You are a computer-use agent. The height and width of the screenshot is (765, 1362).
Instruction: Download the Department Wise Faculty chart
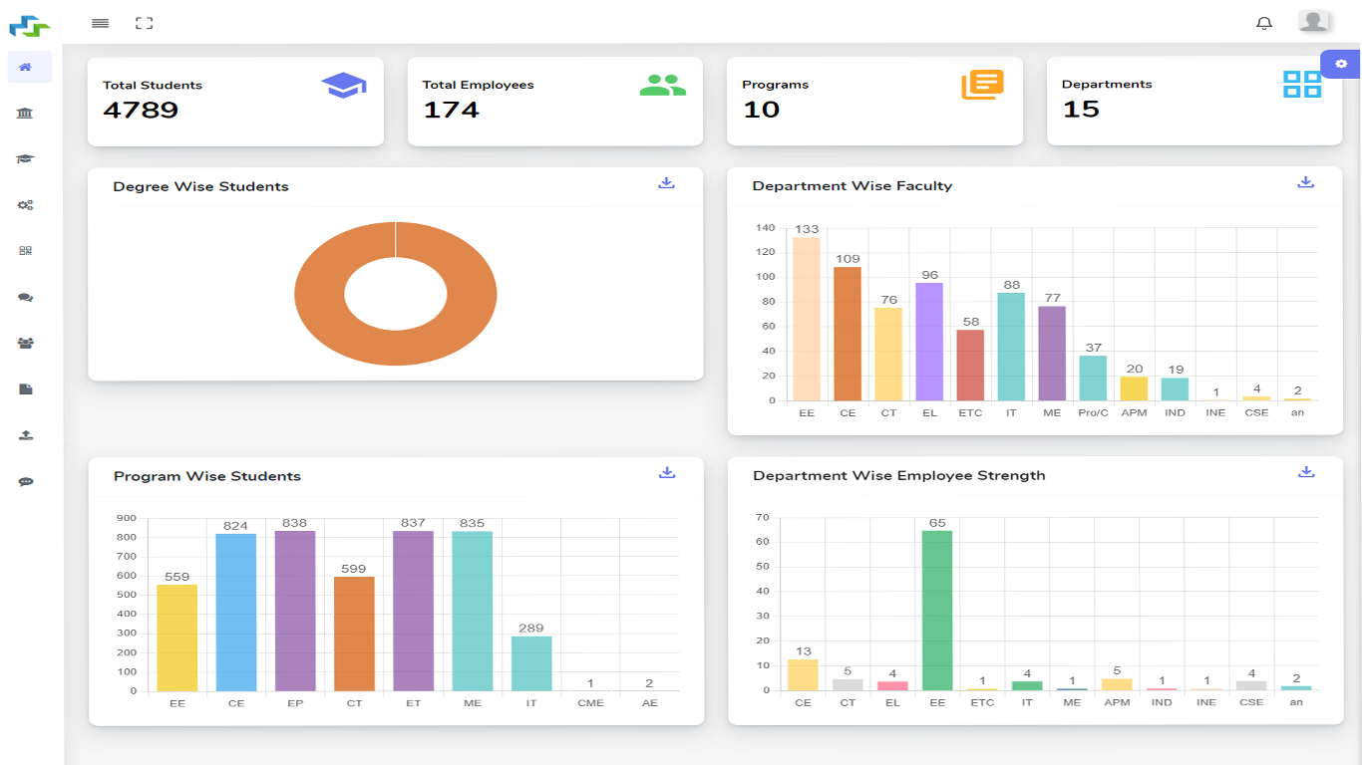(x=1305, y=182)
